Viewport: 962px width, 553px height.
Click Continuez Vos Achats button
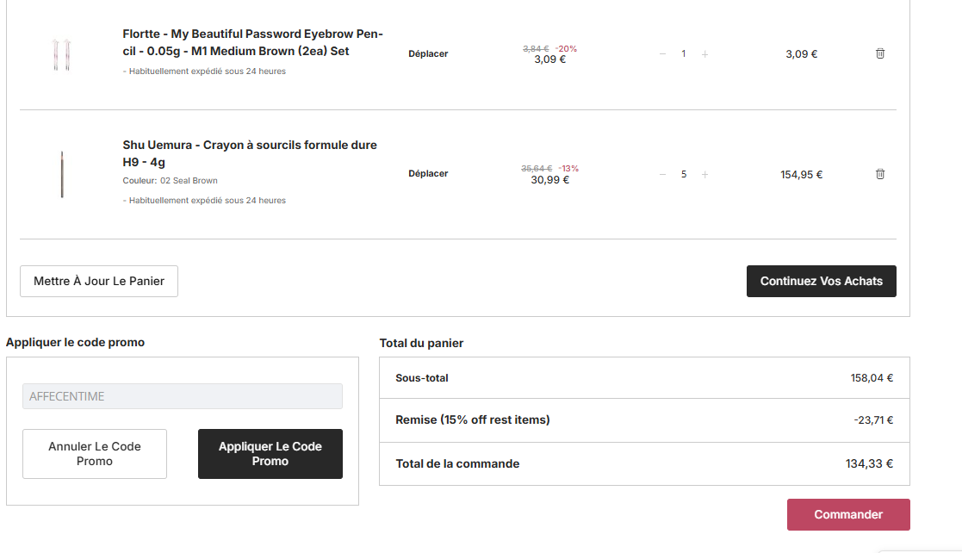click(x=822, y=281)
